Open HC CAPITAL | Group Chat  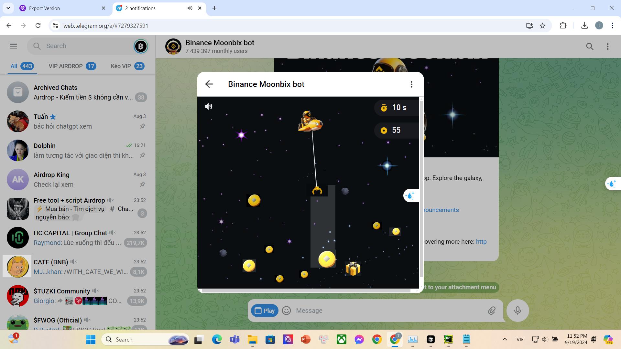click(78, 238)
